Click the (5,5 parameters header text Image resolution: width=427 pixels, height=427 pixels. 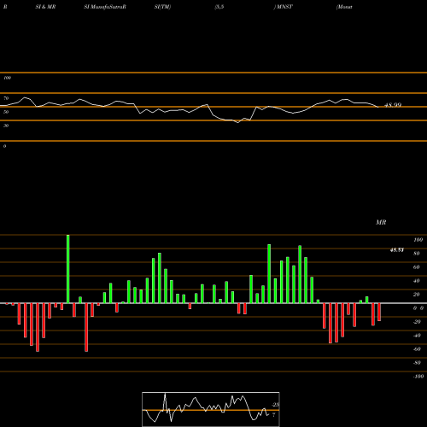pyautogui.click(x=219, y=7)
